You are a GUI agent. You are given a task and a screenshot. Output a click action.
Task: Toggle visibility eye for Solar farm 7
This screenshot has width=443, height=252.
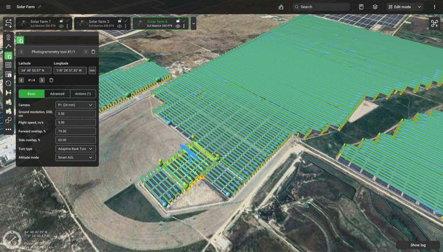click(x=61, y=27)
